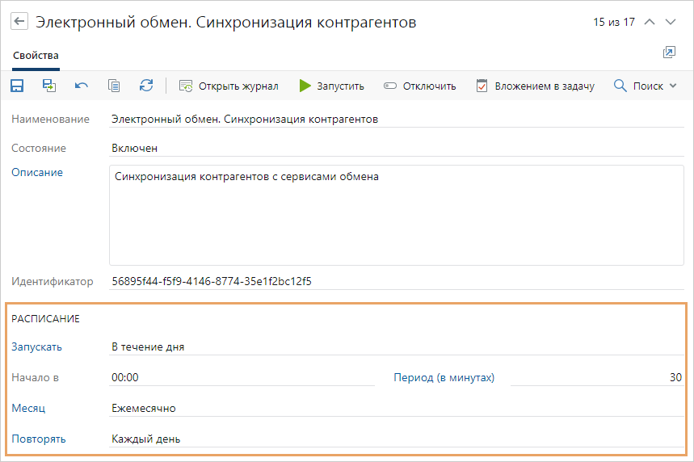Click the Наименование text field

pos(396,119)
